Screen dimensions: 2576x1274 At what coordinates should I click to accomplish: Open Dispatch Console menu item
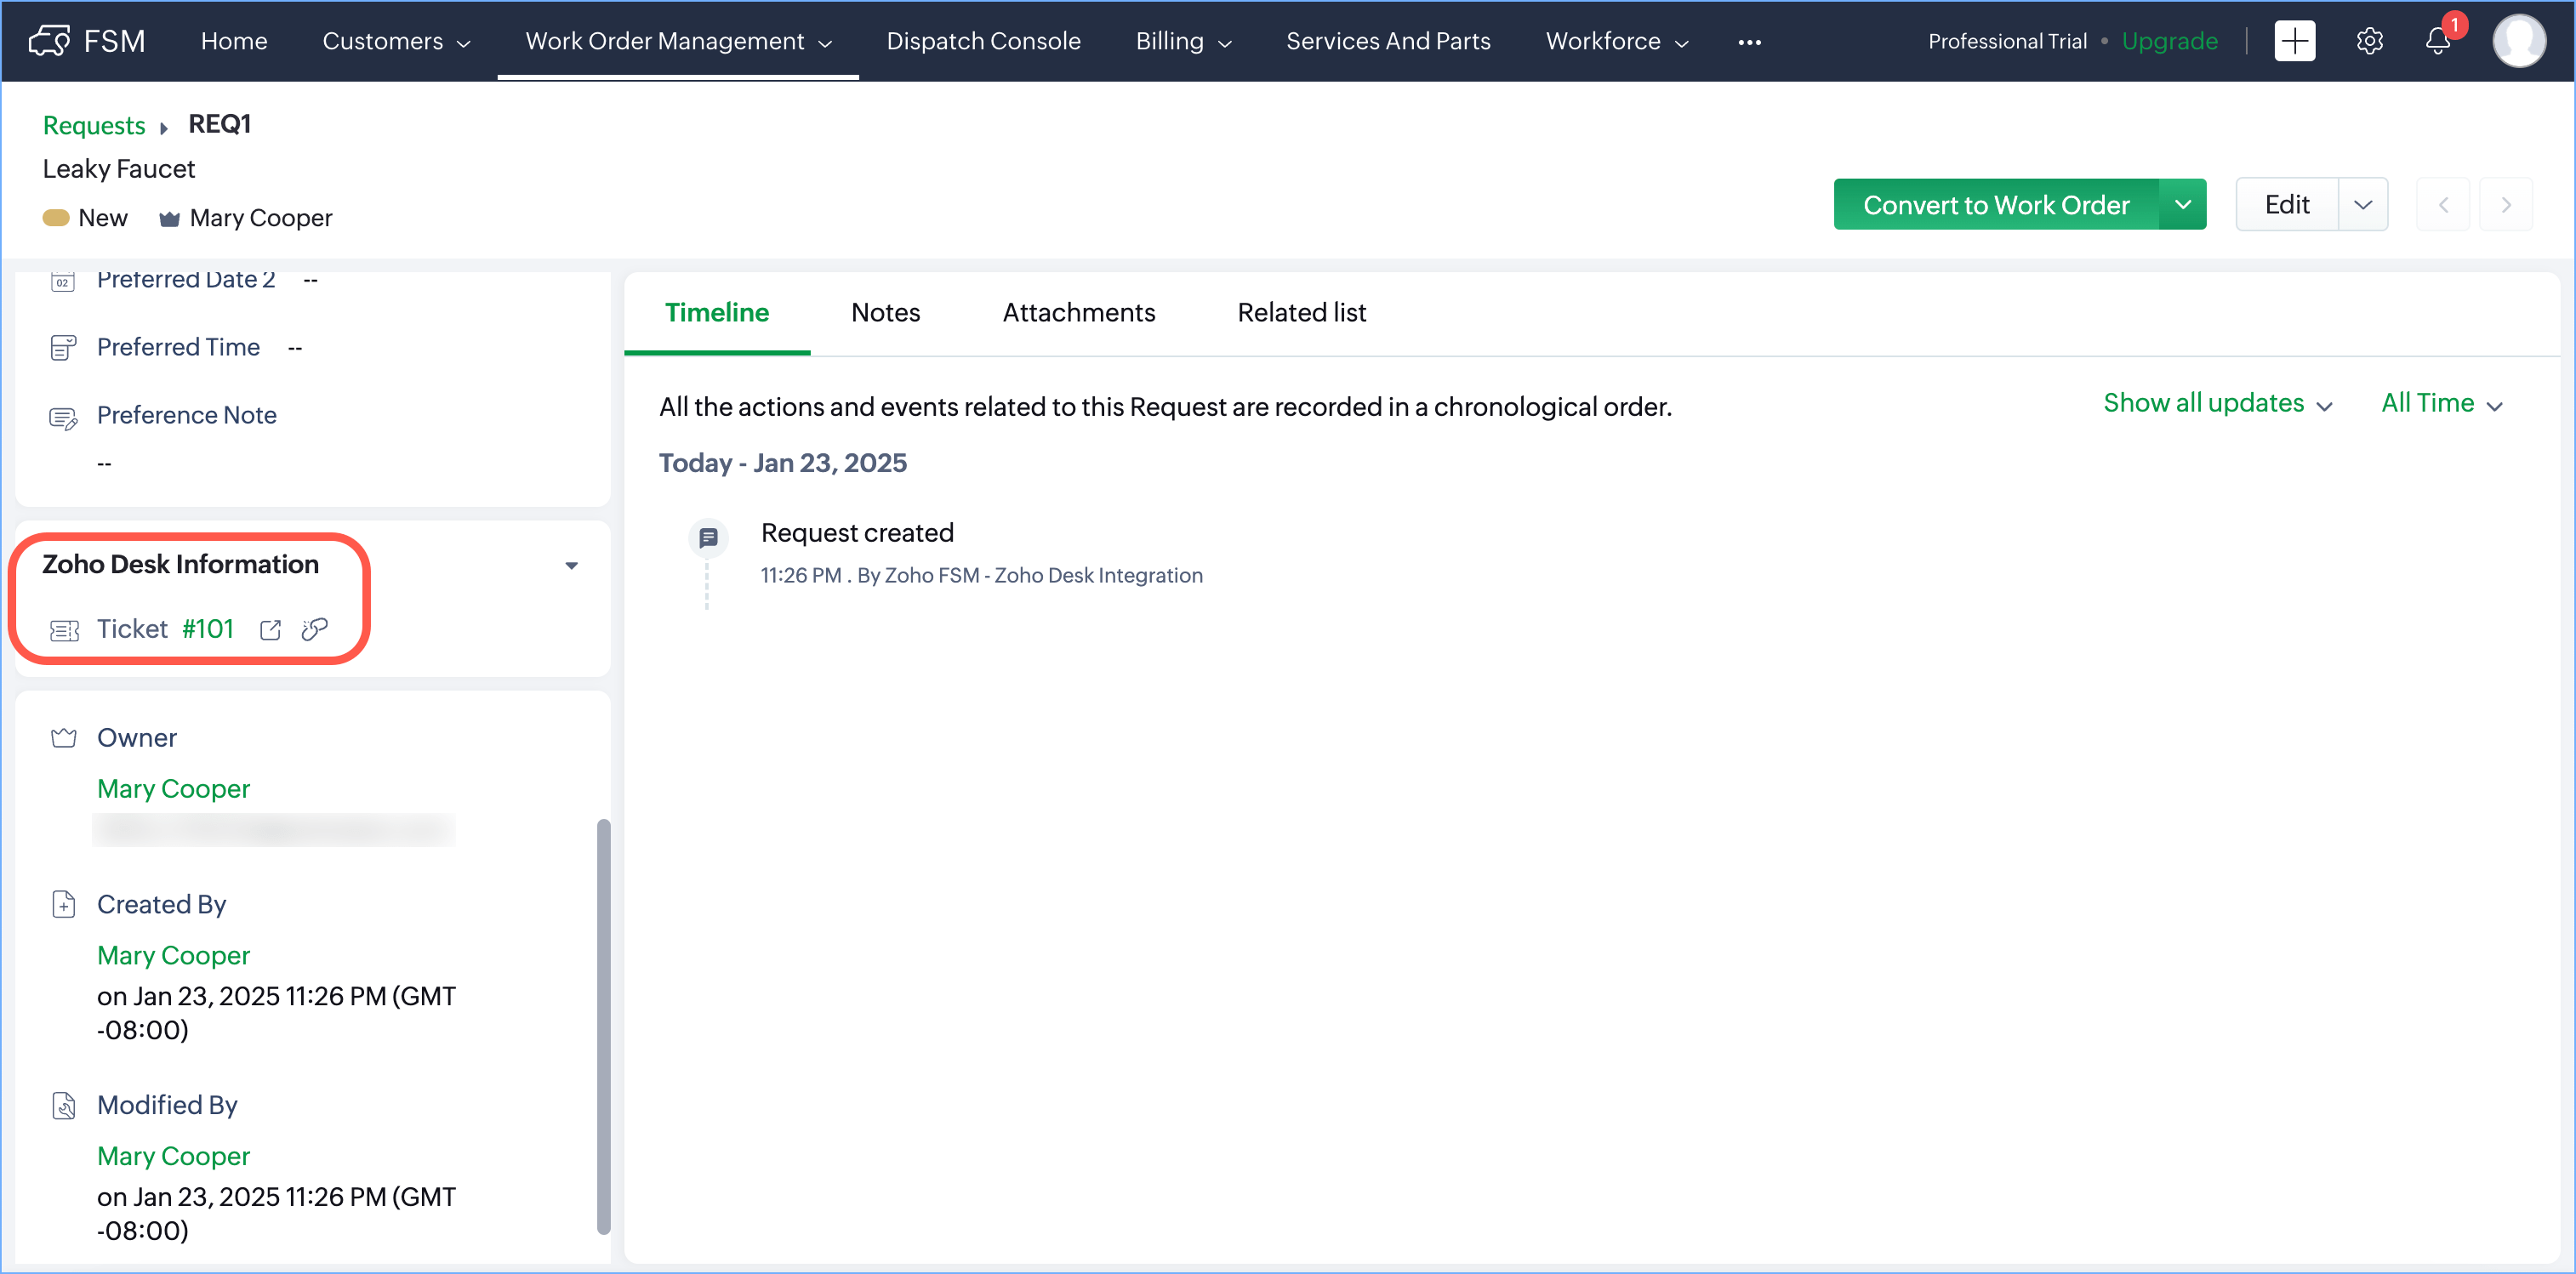click(x=983, y=41)
